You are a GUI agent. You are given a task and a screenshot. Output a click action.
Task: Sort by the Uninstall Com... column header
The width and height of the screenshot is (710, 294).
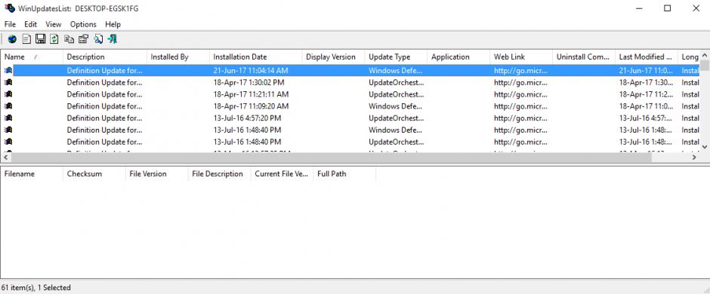click(584, 57)
